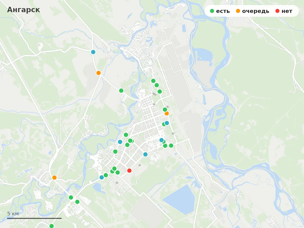Viewport: 304px width, 228px height.
Task: Toggle the green 'есть' legend entry
Action: tap(220, 11)
